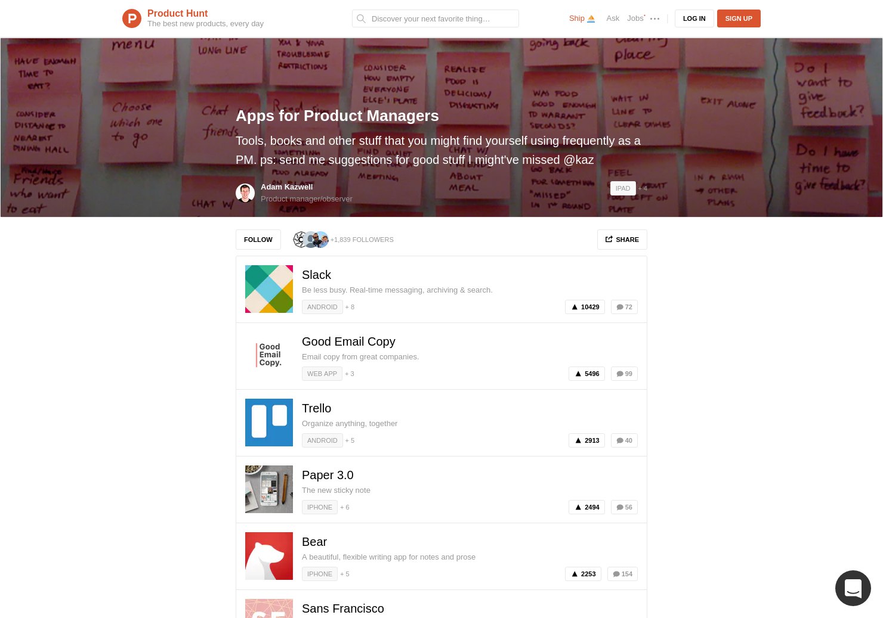
Task: Open the Good Email Copy logo thumbnail
Action: click(x=269, y=356)
